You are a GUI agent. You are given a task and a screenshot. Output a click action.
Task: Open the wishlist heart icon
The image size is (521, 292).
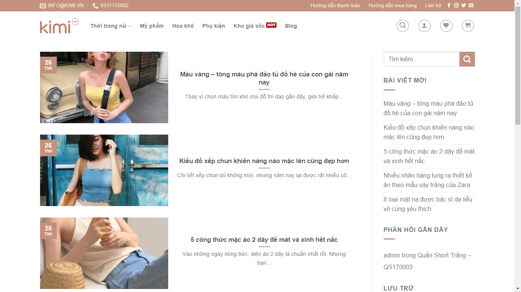[446, 26]
